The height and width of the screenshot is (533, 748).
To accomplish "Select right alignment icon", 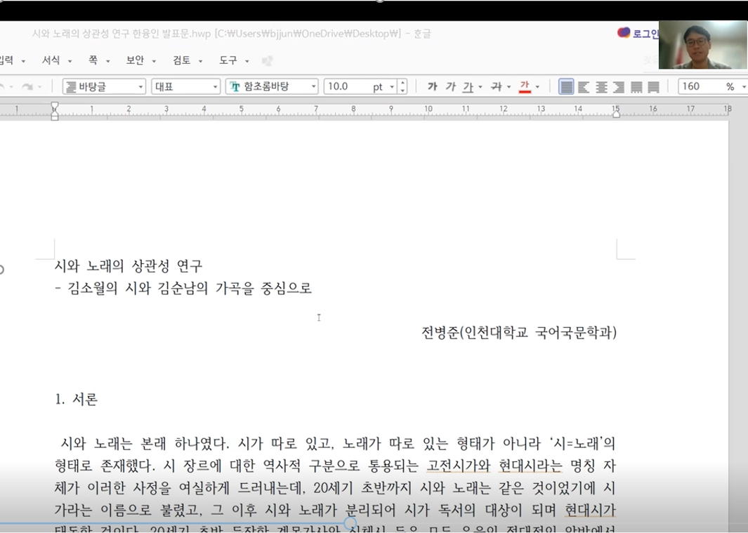I will tap(619, 86).
